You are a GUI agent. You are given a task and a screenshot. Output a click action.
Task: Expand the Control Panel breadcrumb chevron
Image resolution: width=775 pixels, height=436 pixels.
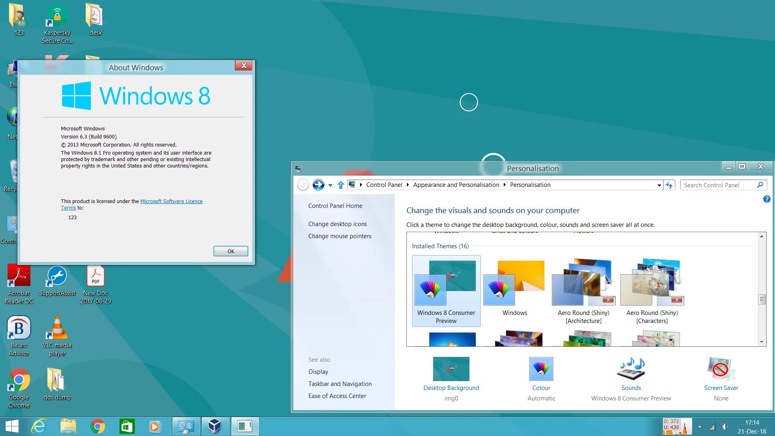[x=408, y=185]
